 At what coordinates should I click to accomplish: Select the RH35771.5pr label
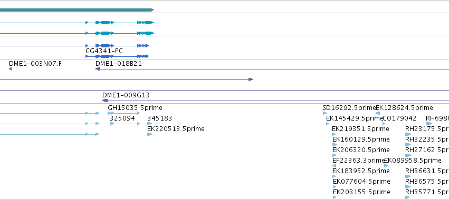pos(427,192)
